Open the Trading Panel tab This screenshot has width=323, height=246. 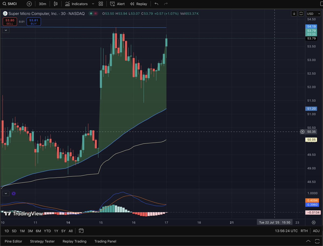[x=105, y=241]
